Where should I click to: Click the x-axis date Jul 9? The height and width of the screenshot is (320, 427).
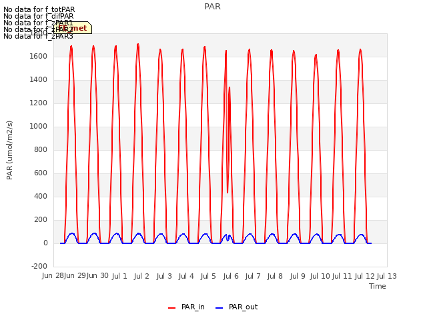[298, 276]
